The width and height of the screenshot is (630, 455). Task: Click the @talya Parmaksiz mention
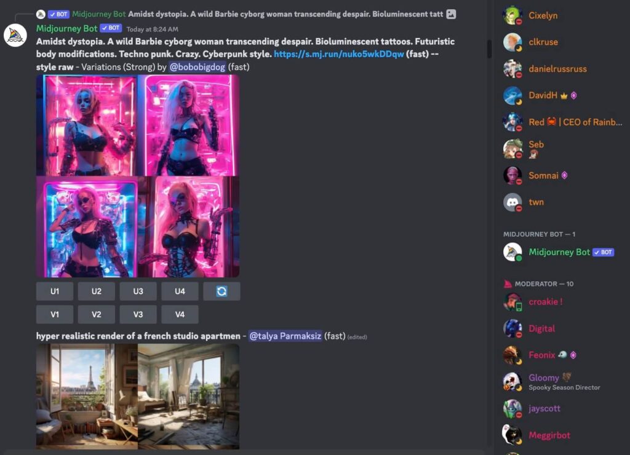285,336
